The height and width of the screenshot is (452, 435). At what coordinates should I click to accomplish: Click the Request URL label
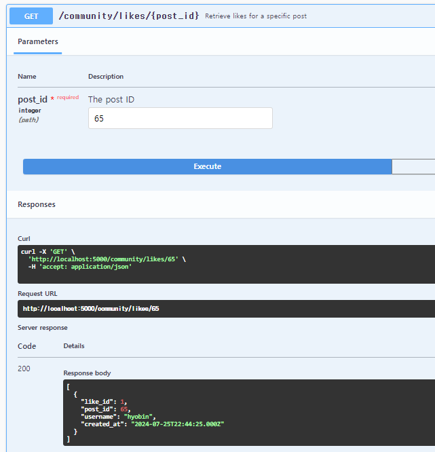37,294
